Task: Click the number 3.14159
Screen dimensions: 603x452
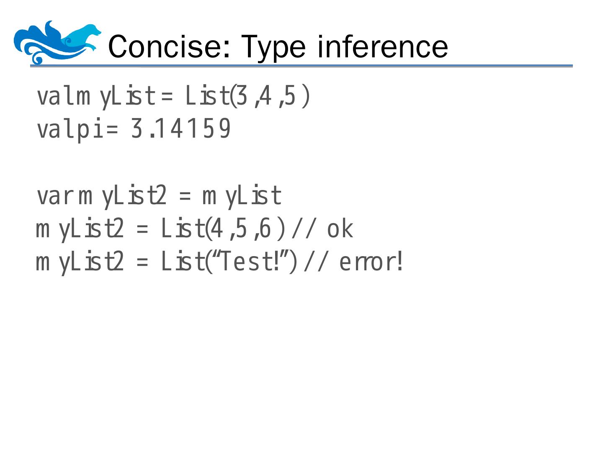Action: pyautogui.click(x=180, y=129)
